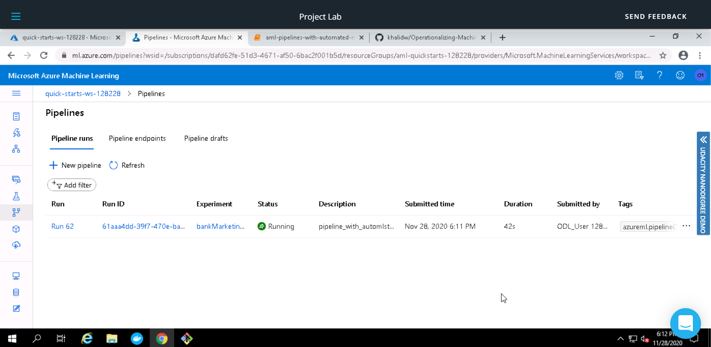
Task: Click Refresh button
Action: coord(127,165)
